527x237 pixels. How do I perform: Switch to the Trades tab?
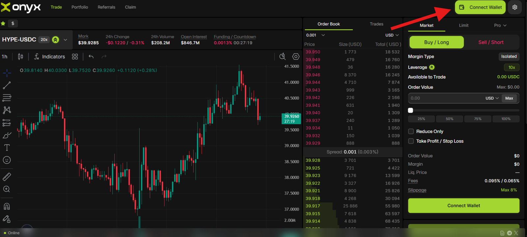[x=376, y=24]
